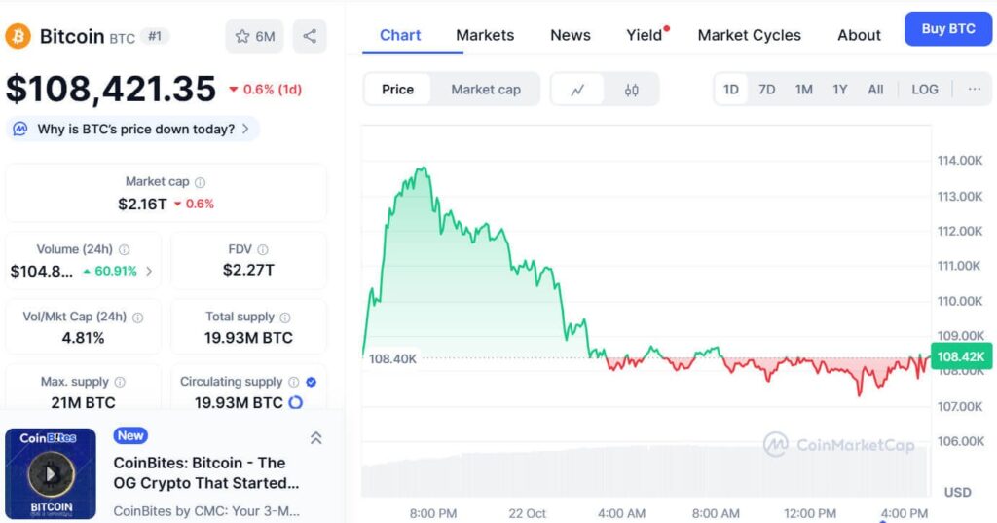997x523 pixels.
Task: Click the share icon next to the watchlist button
Action: pyautogui.click(x=310, y=36)
